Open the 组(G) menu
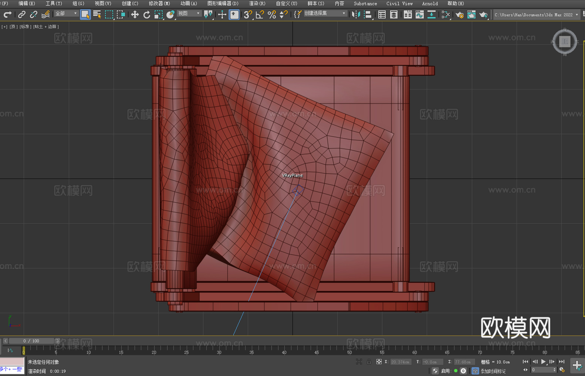The width and height of the screenshot is (585, 376). coord(78,3)
